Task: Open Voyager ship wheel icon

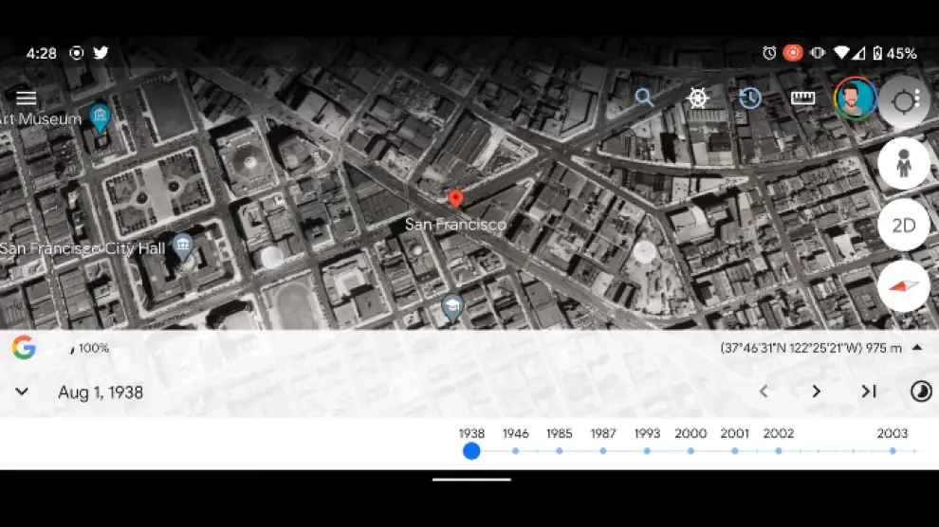Action: click(x=698, y=98)
